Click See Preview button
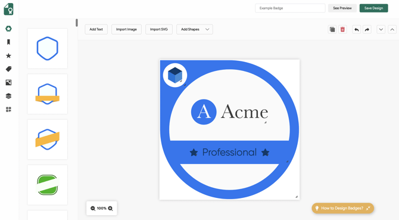The image size is (399, 220). tap(342, 8)
